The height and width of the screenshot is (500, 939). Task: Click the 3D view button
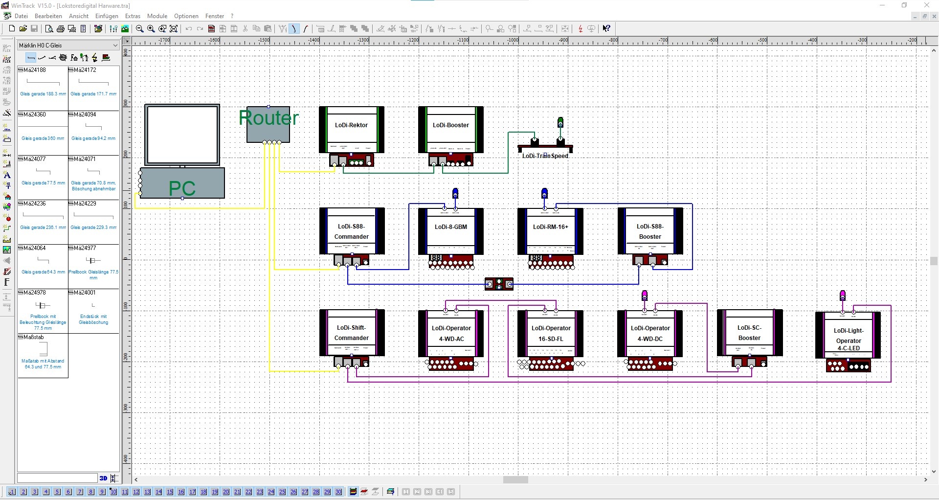tap(103, 478)
